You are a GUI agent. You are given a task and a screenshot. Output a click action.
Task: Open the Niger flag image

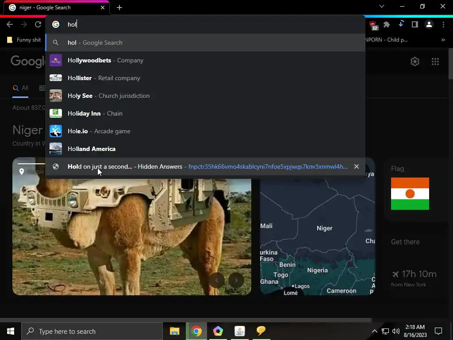(x=410, y=194)
